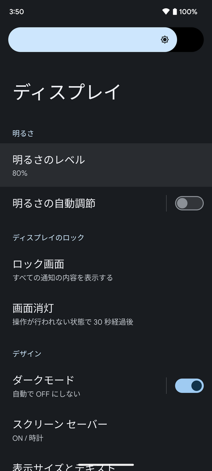Tap the 100% battery percentage indicator
Viewport: 212px width, 471px height.
[188, 12]
